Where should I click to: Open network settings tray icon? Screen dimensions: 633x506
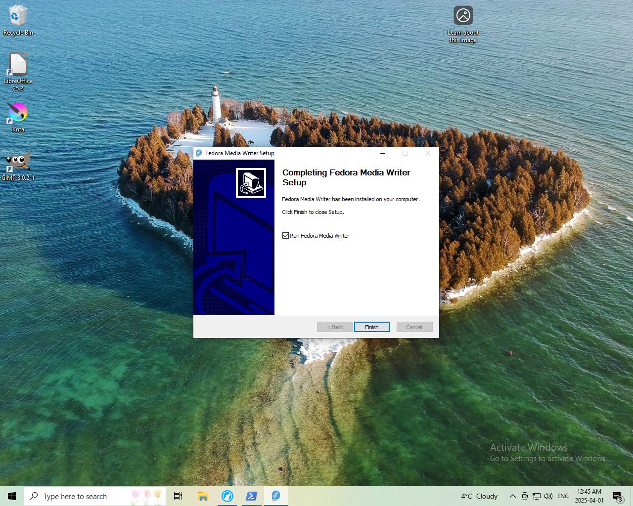537,496
